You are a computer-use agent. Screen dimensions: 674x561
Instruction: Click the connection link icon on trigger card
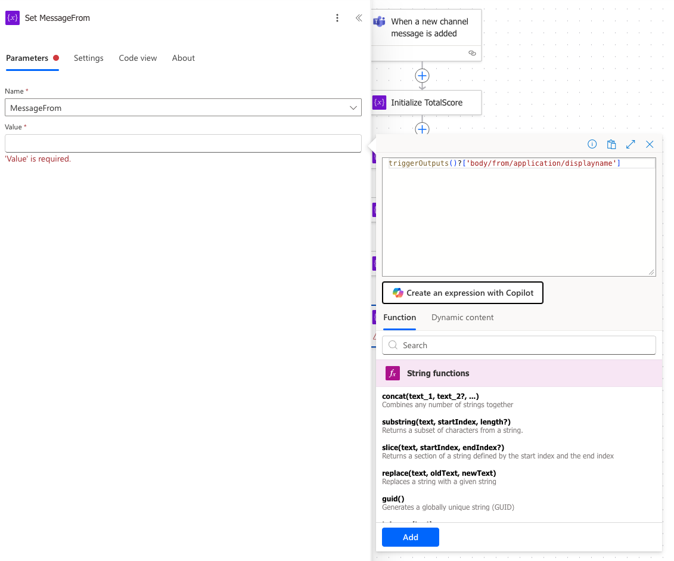click(x=472, y=53)
